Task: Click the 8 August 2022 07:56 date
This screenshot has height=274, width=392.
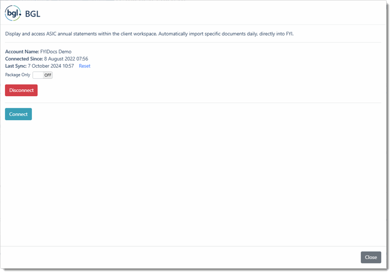Action: tap(66, 59)
